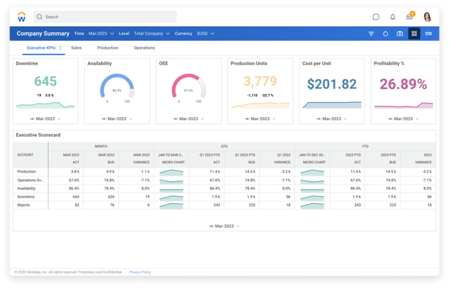Toggle the video presentation mode icon
The width and height of the screenshot is (449, 288).
428,34
